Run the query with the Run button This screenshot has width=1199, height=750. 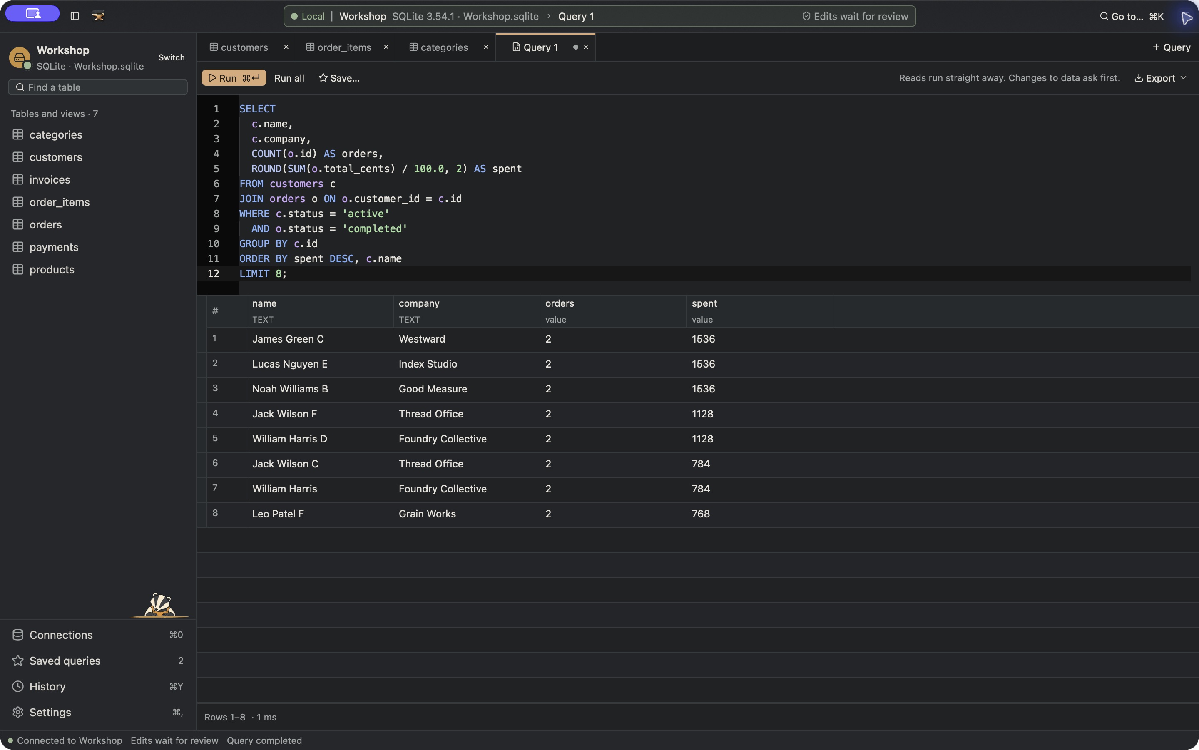234,78
